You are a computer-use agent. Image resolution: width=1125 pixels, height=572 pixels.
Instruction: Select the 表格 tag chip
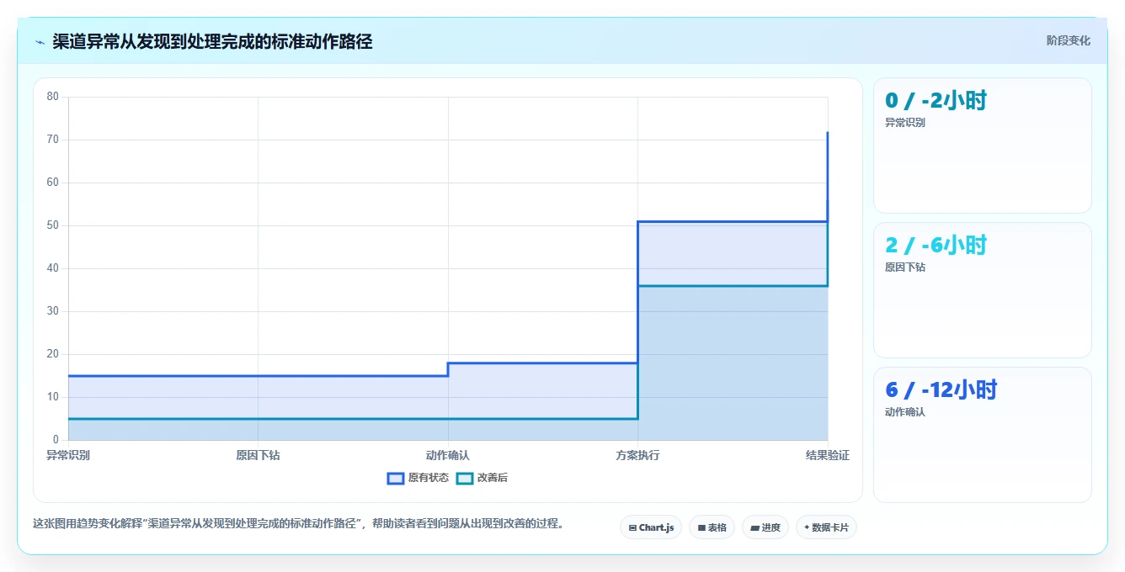click(x=712, y=527)
